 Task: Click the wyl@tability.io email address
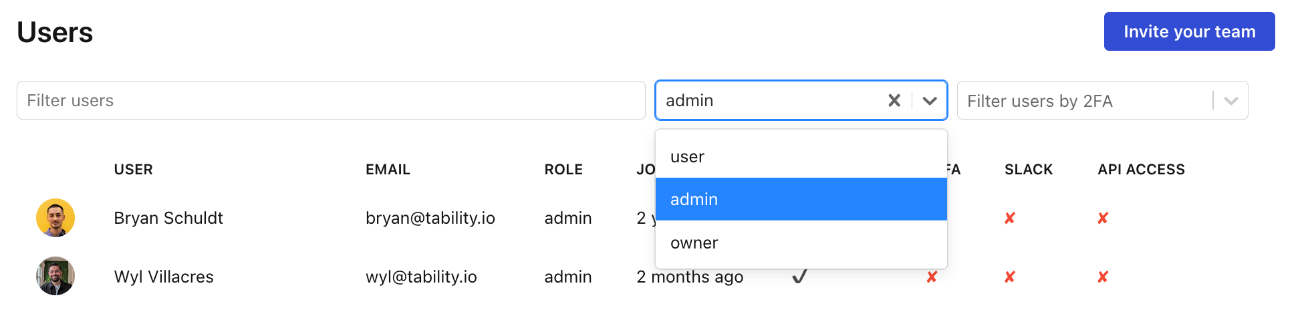point(421,277)
